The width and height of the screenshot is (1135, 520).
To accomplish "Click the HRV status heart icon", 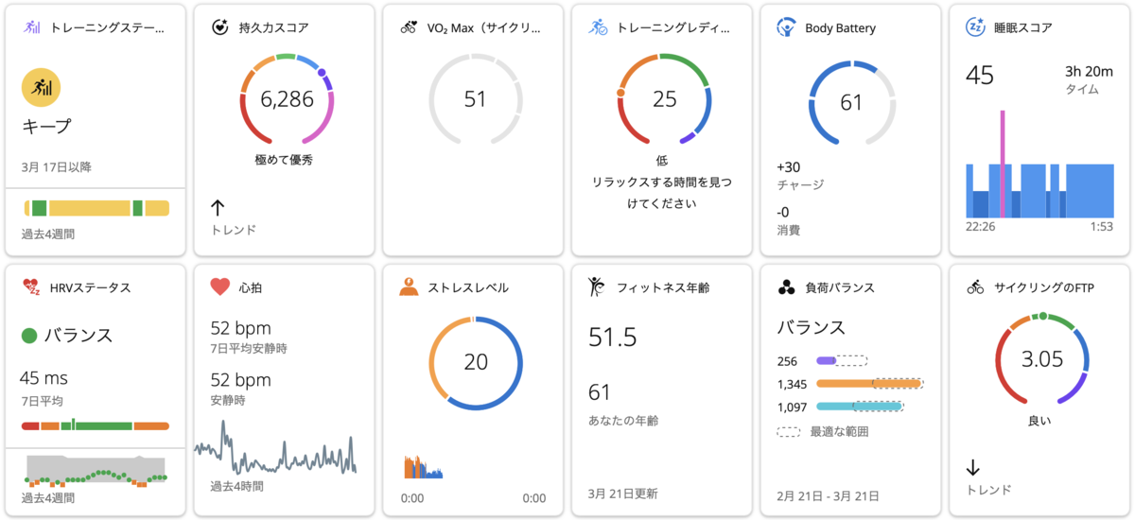I will point(31,286).
